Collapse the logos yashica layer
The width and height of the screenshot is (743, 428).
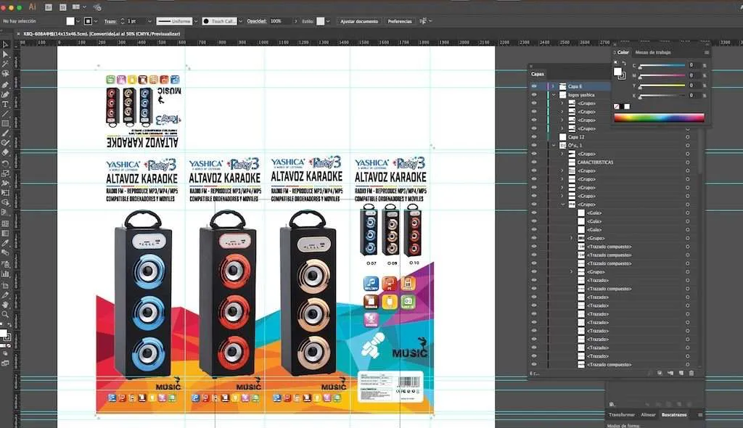click(x=553, y=95)
